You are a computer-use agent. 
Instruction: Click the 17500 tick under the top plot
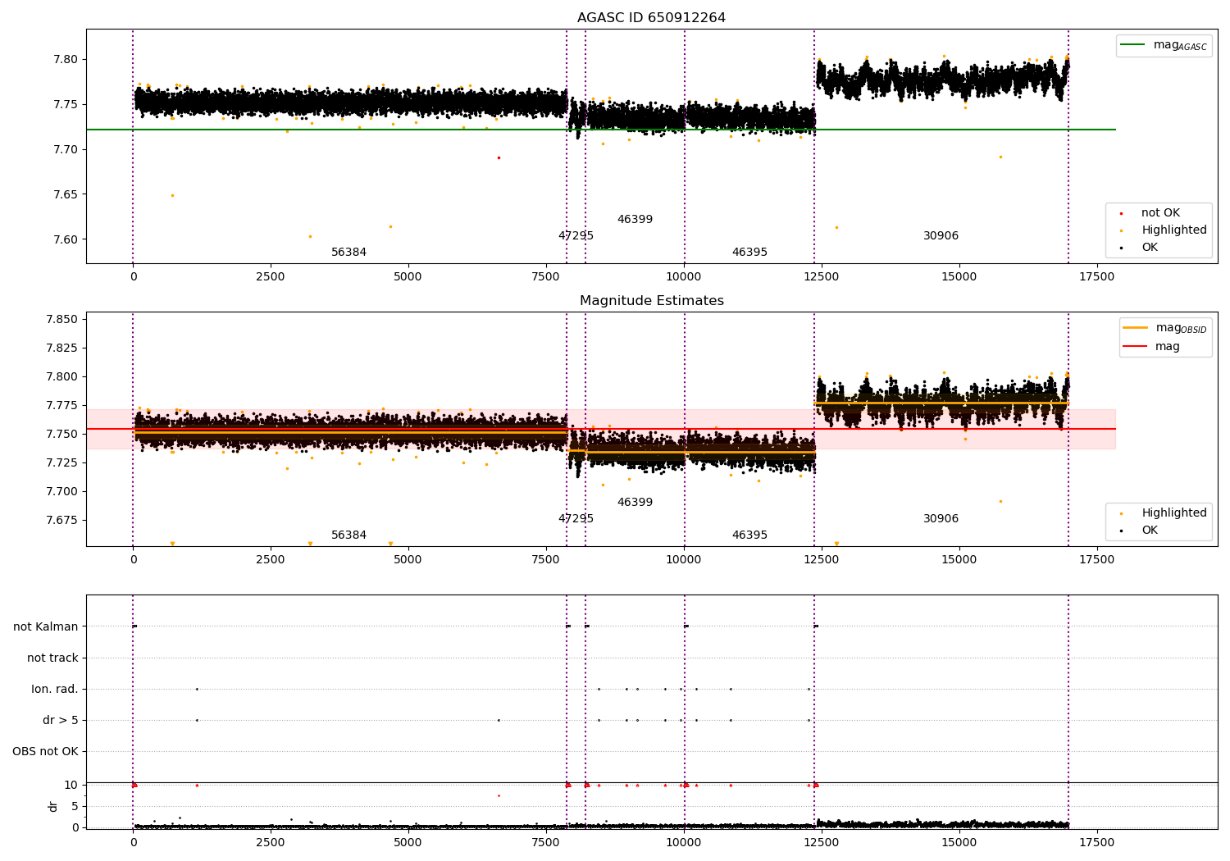(1096, 277)
